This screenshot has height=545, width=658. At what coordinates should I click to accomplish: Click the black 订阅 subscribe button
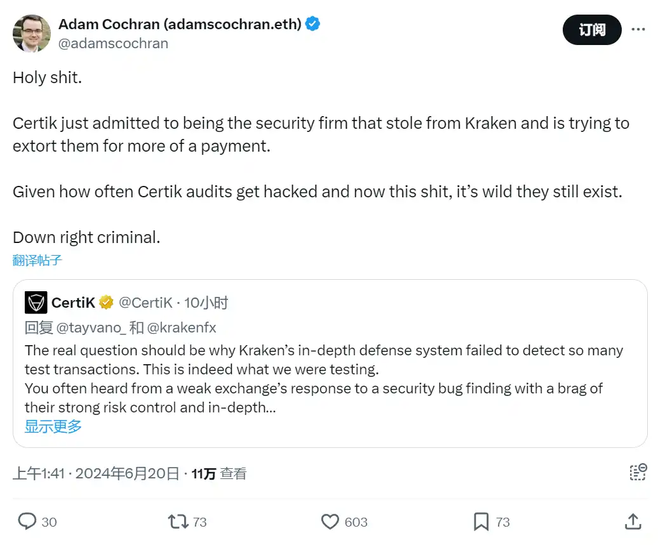(x=592, y=30)
